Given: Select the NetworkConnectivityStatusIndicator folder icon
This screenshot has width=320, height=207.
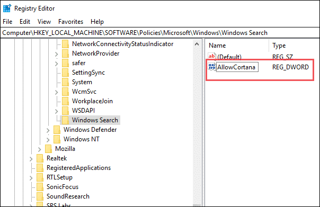Looking at the screenshot, I should point(65,44).
